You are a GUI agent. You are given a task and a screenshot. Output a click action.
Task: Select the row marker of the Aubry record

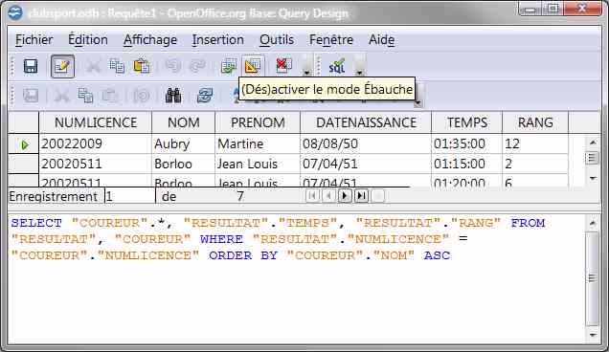24,144
